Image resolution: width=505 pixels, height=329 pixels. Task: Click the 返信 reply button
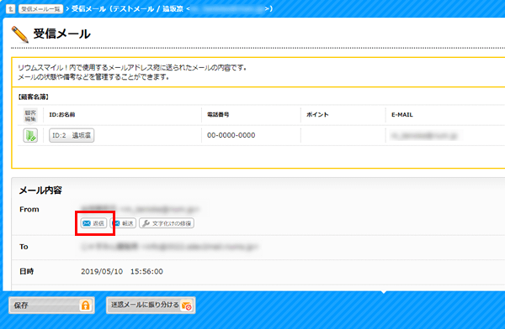coord(93,223)
